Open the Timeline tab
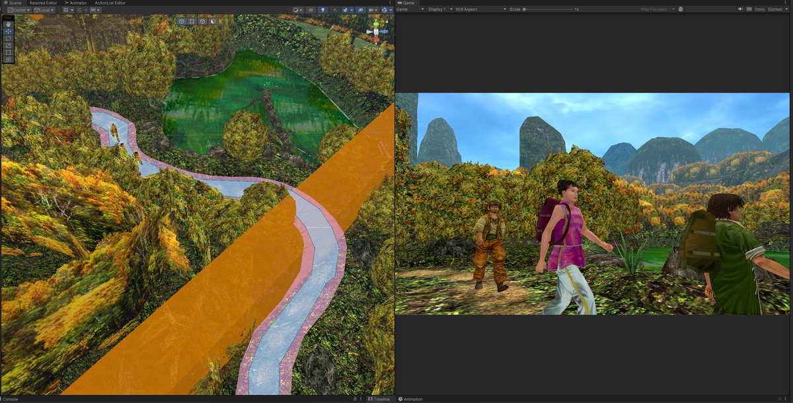Image resolution: width=793 pixels, height=403 pixels. coord(379,399)
